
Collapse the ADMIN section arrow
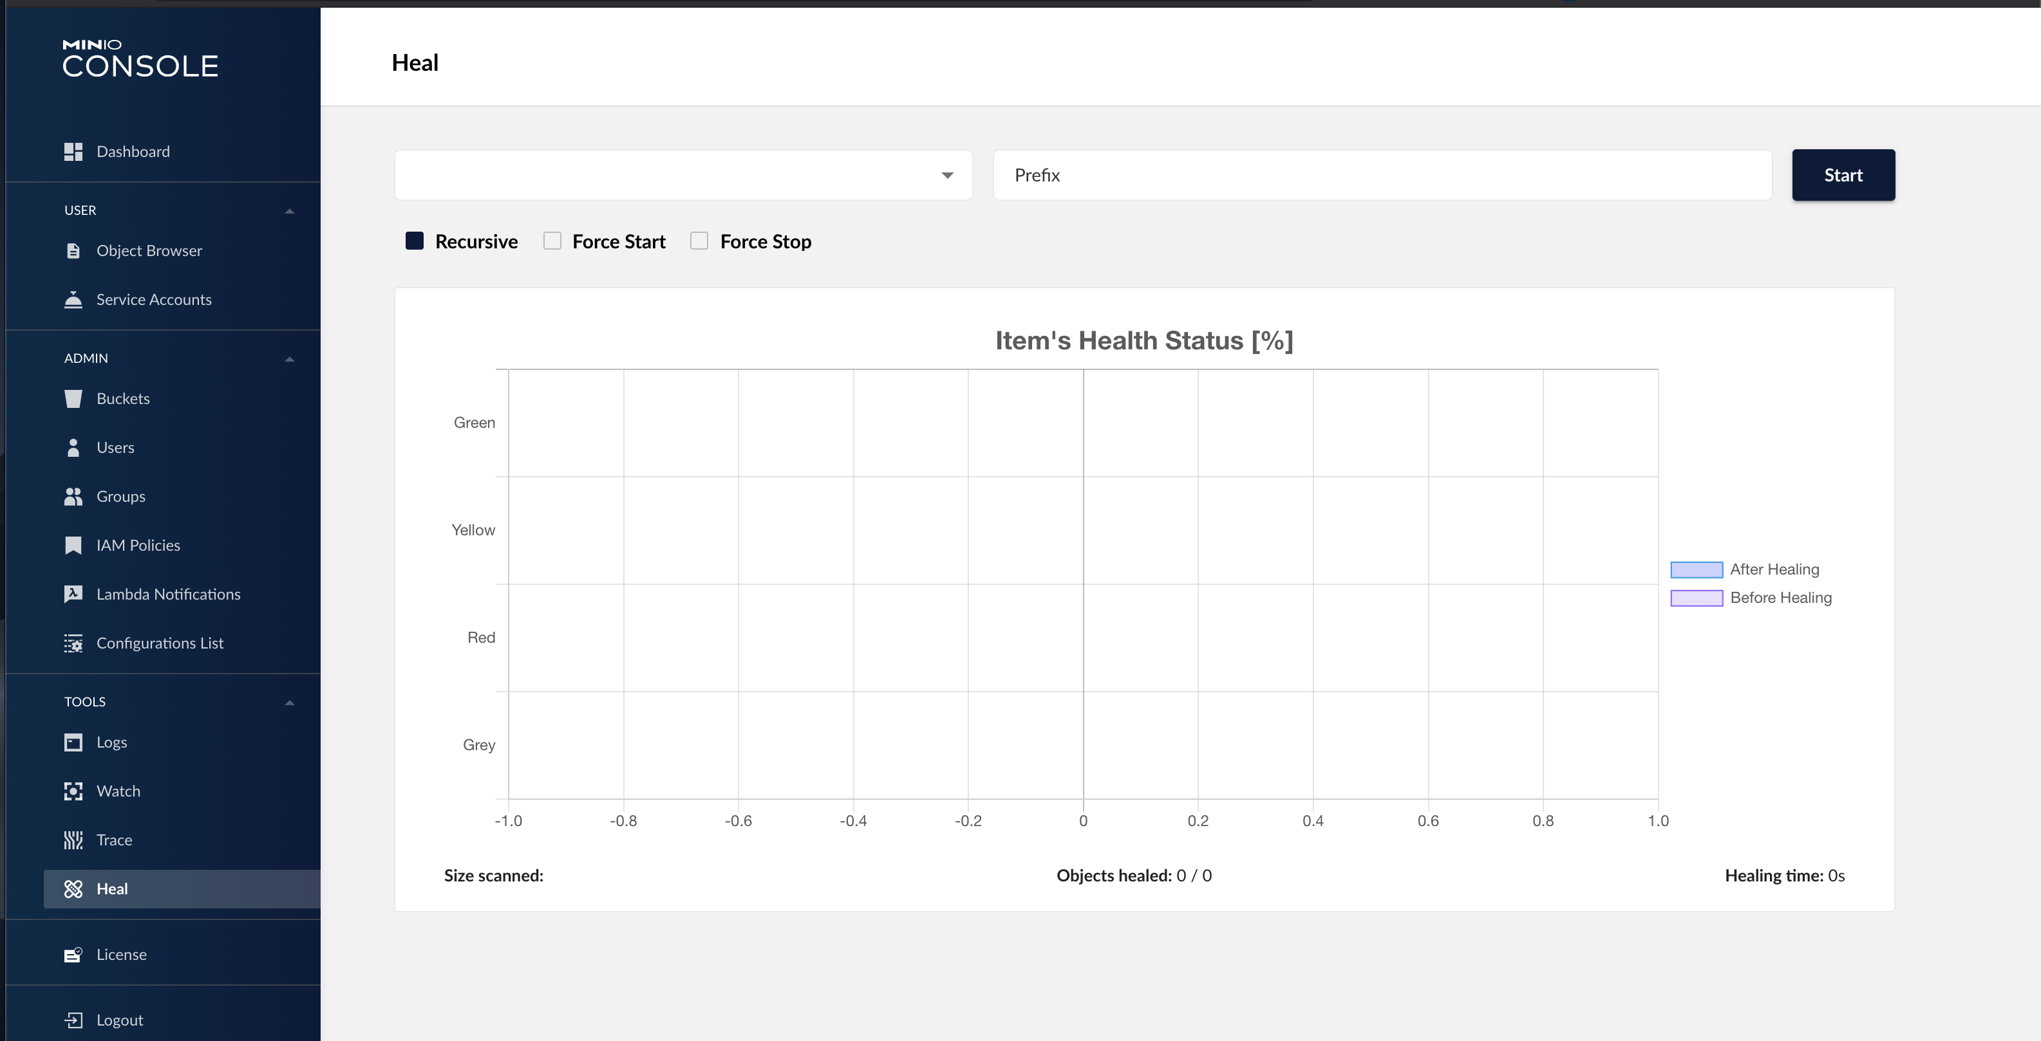click(289, 358)
